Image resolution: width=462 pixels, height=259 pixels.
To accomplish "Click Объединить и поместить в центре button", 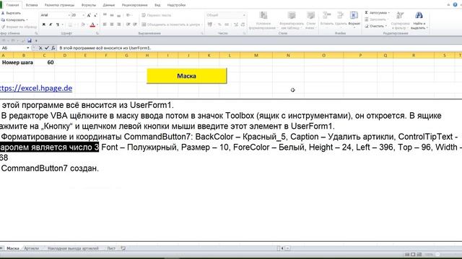I will coord(171,24).
